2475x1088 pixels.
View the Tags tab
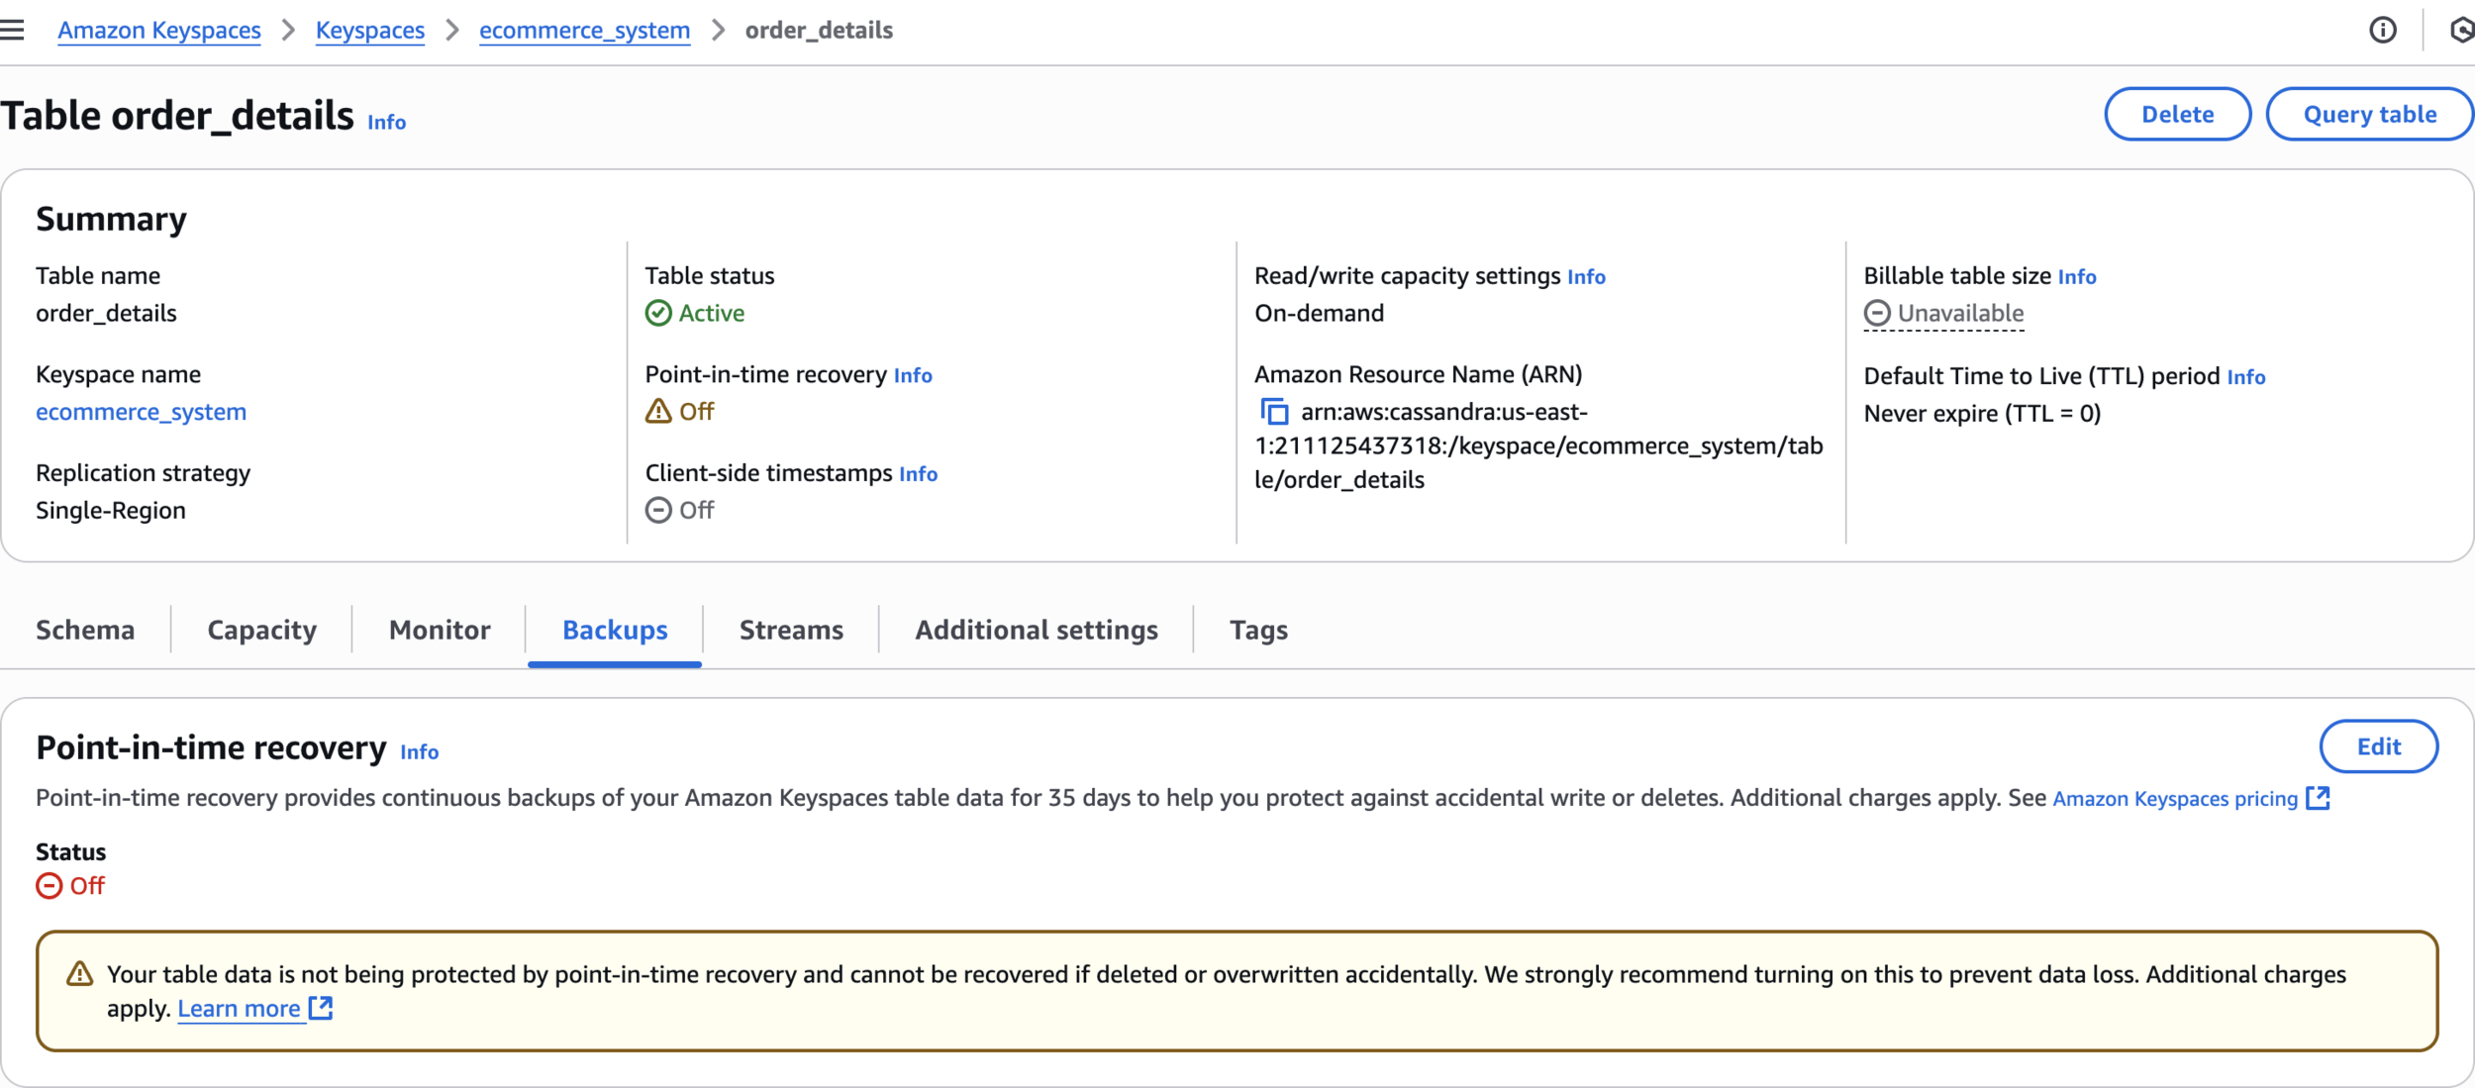pyautogui.click(x=1258, y=630)
